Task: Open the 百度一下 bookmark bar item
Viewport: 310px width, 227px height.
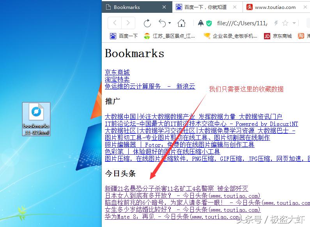Action: pyautogui.click(x=124, y=36)
